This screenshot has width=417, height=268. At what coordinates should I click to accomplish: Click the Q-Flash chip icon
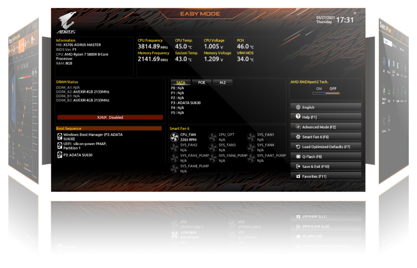click(298, 157)
